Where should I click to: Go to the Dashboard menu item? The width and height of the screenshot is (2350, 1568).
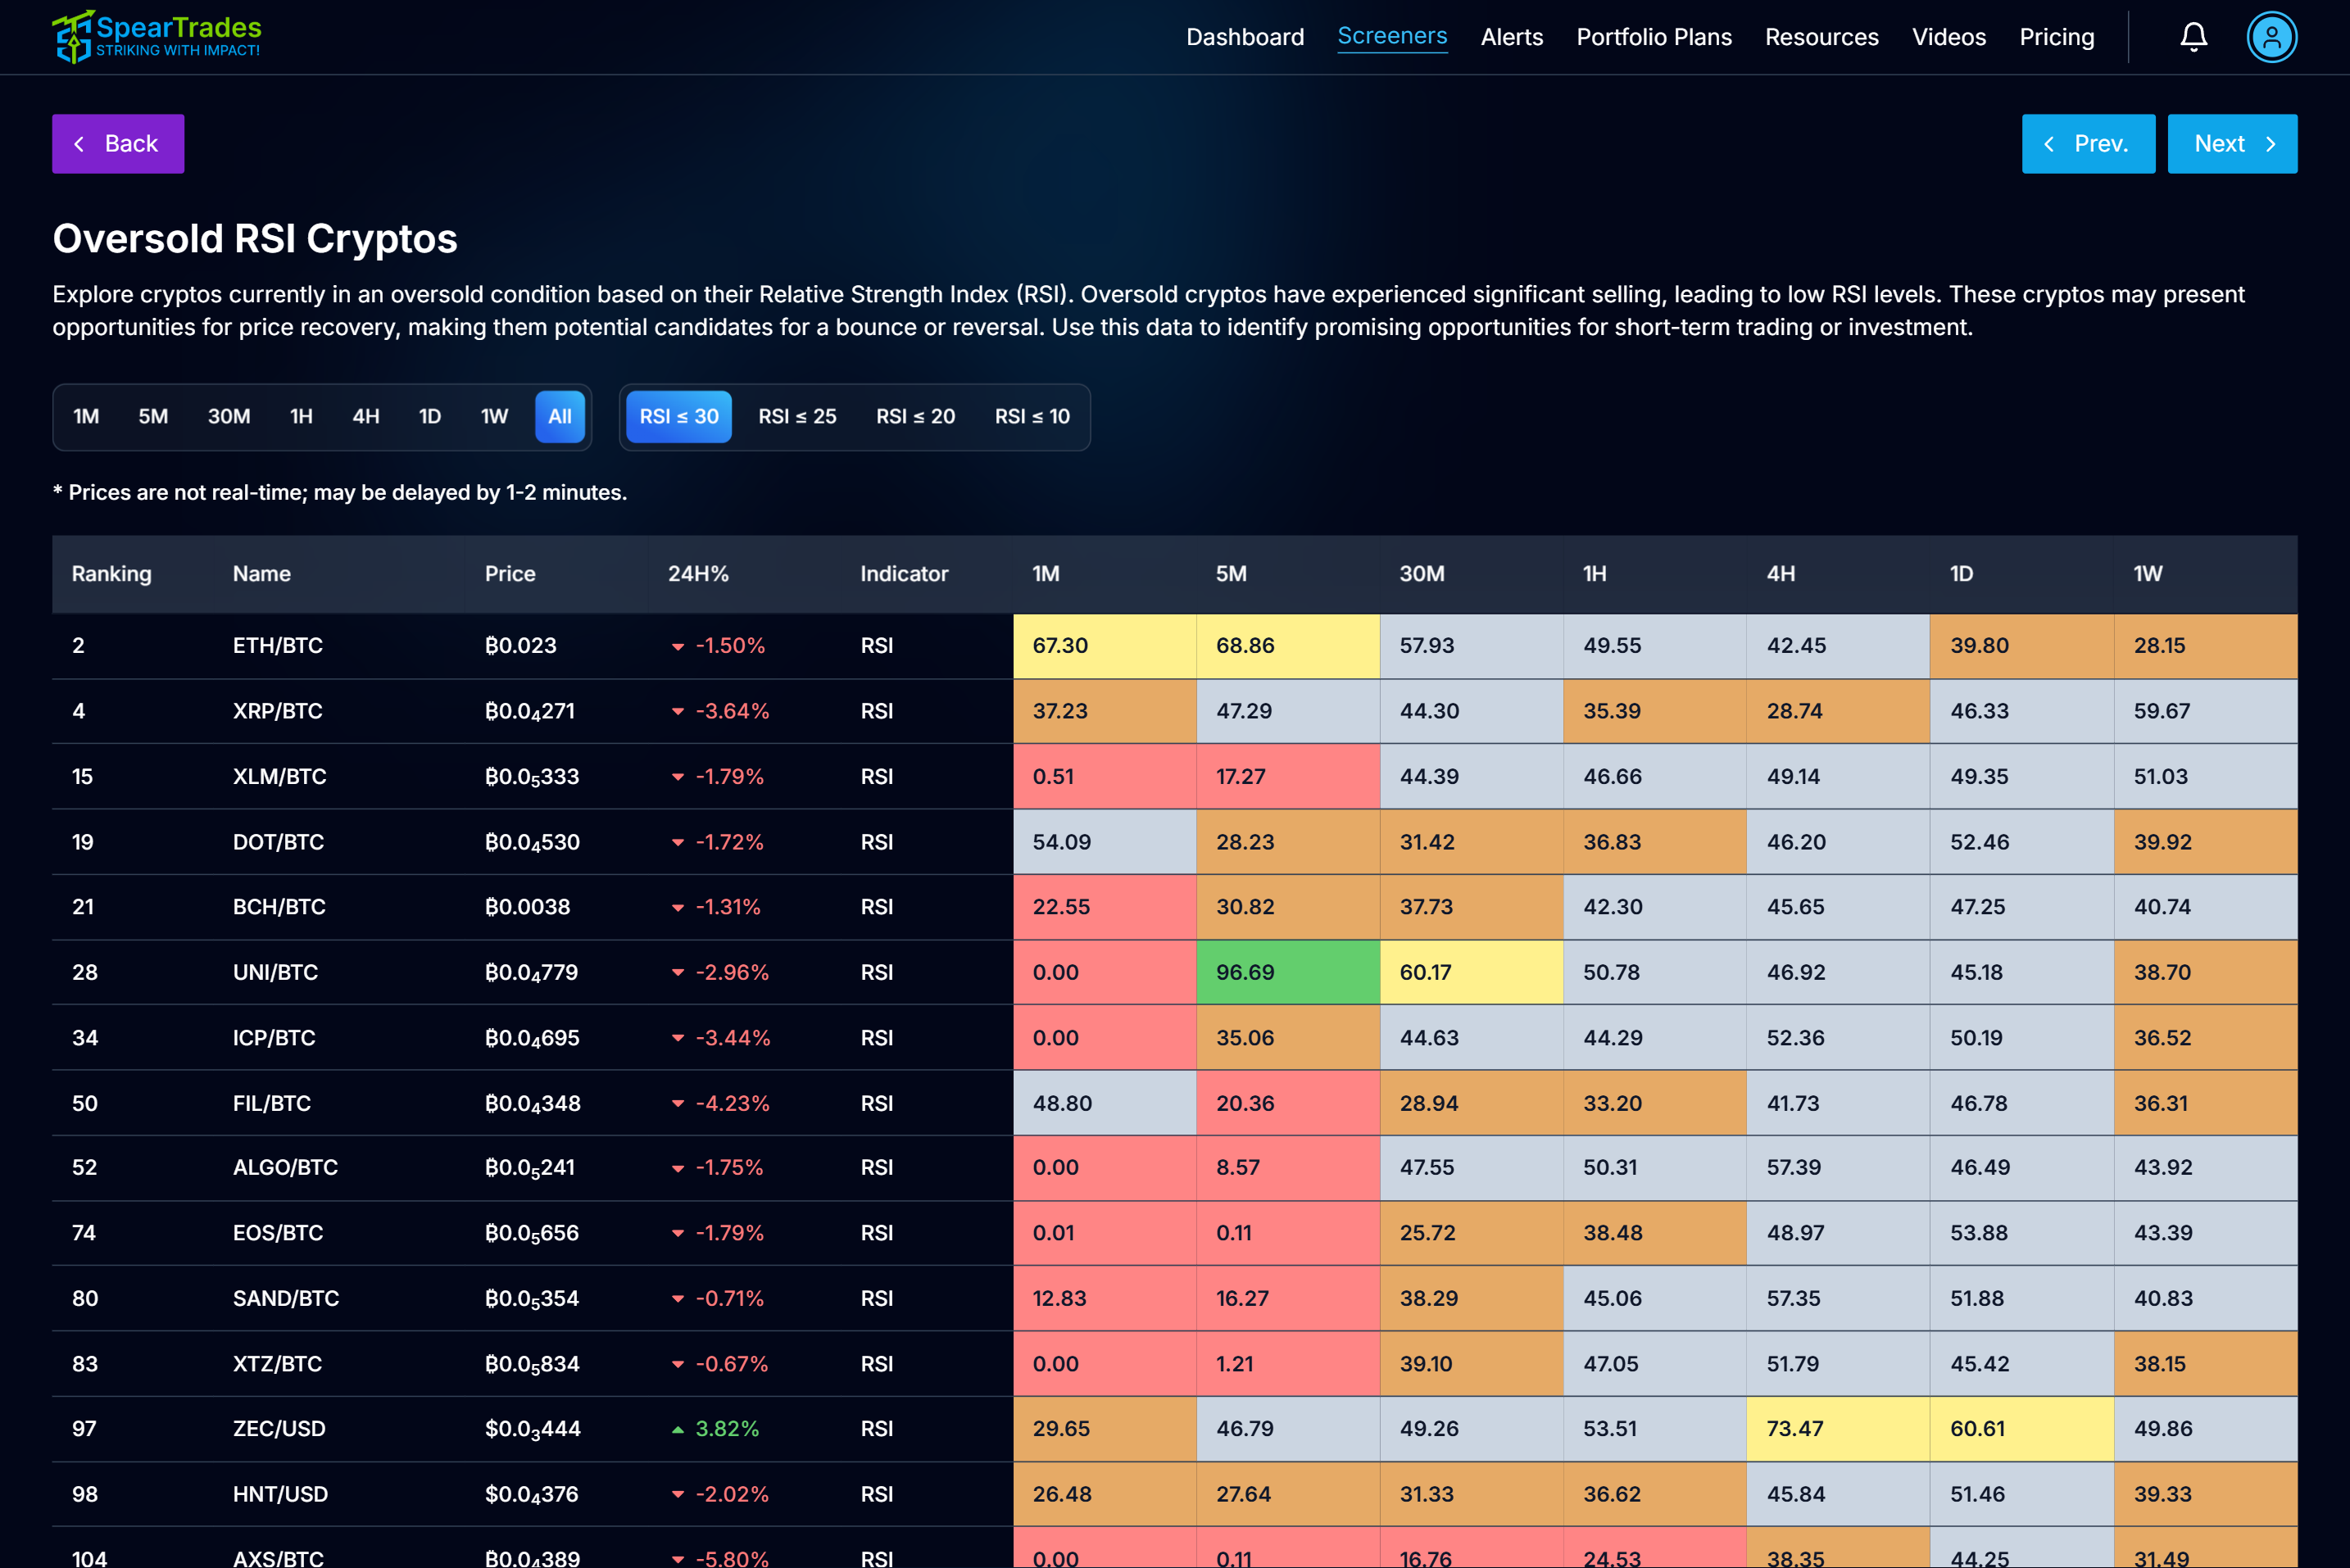coord(1245,36)
